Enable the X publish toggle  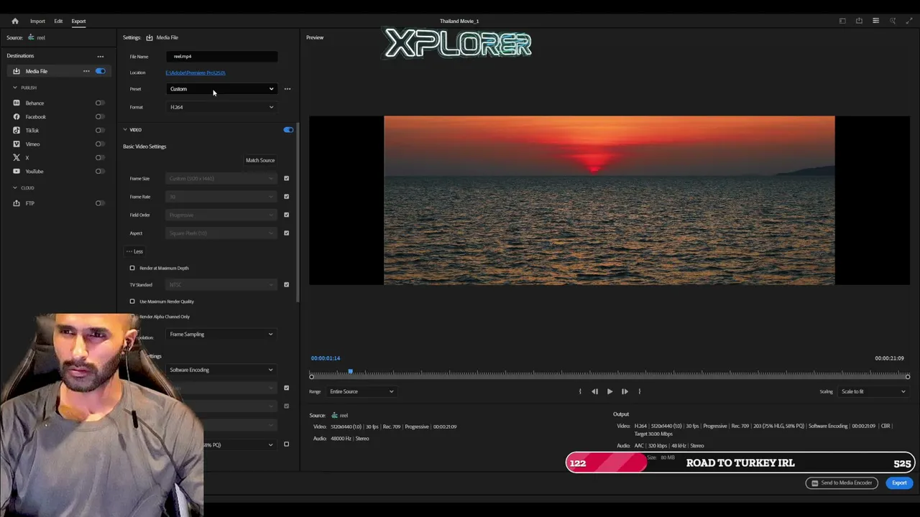[x=100, y=157]
